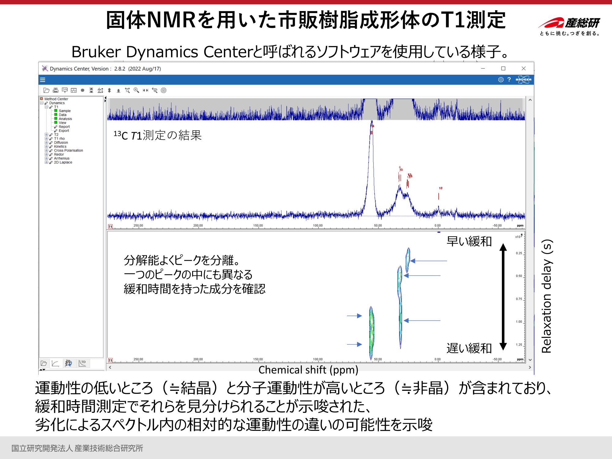Expand the T2 tree node
Image resolution: width=612 pixels, height=459 pixels.
pyautogui.click(x=47, y=135)
